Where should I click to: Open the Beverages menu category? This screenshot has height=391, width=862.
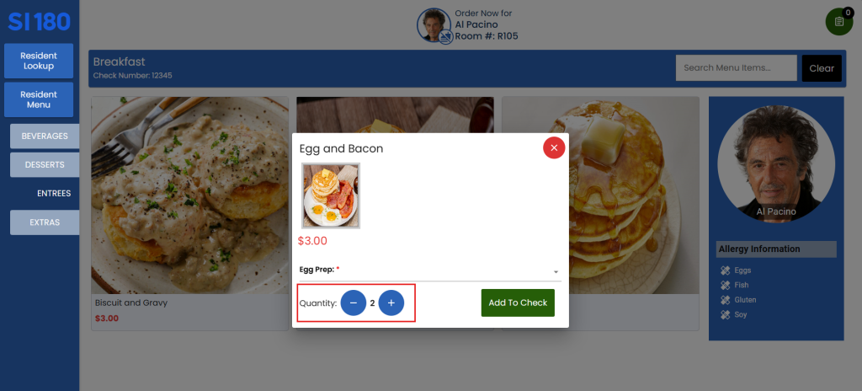coord(45,136)
